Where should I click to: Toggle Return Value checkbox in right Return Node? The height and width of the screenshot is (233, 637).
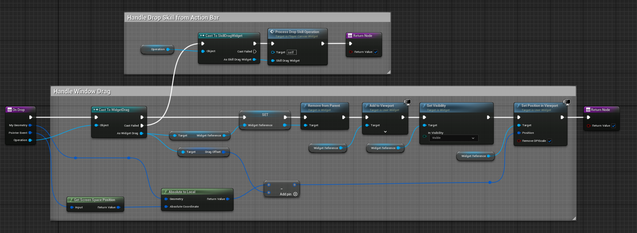click(613, 126)
